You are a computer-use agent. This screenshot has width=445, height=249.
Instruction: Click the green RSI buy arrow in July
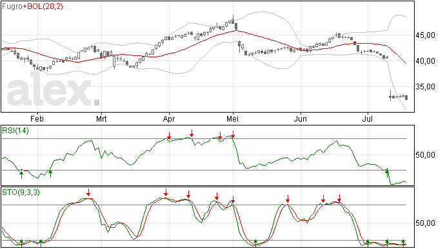pos(387,173)
